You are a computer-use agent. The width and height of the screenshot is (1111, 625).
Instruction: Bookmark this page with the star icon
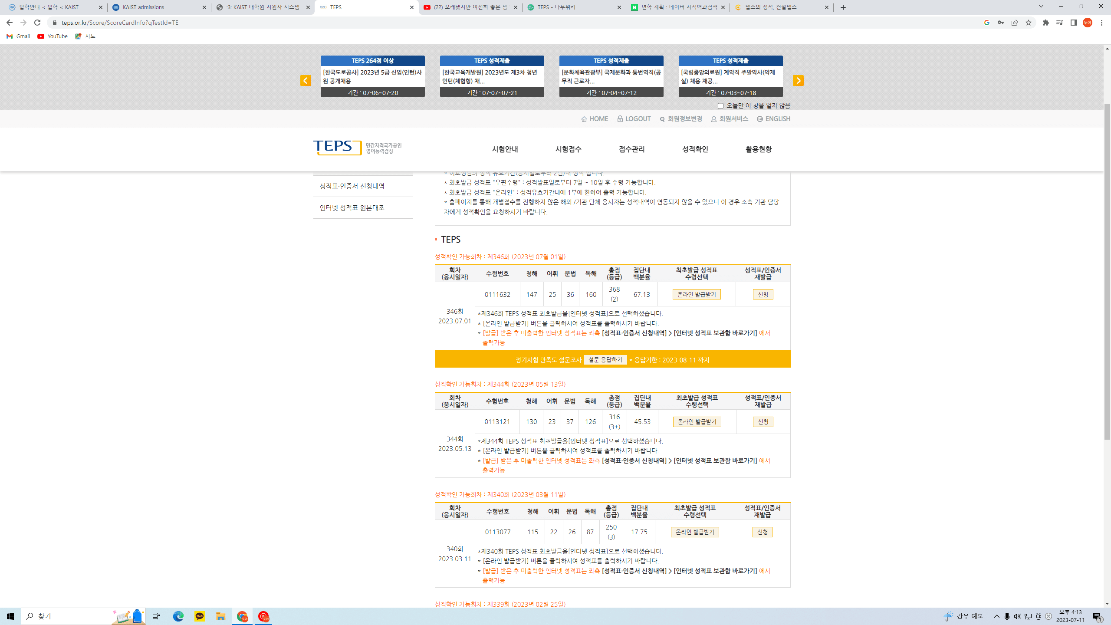(1028, 23)
